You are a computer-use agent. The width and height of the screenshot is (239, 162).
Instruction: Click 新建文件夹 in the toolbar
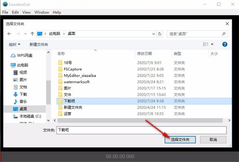39,44
